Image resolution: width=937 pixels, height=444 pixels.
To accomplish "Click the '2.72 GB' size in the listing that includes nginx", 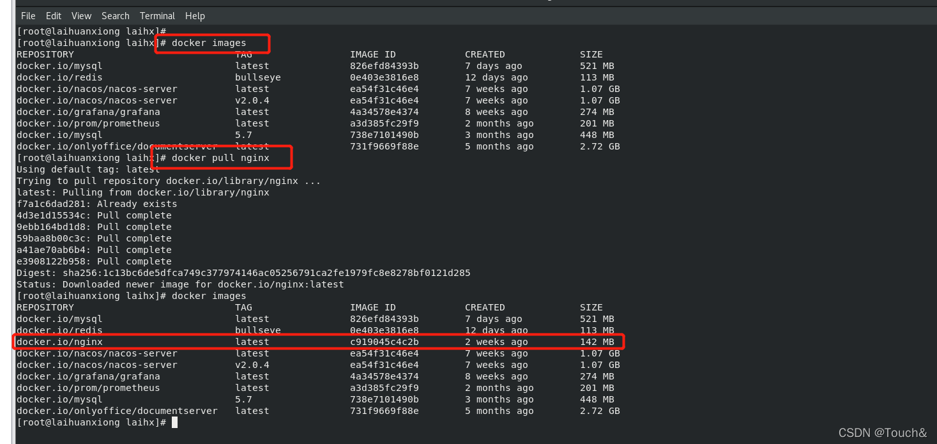I will 600,411.
